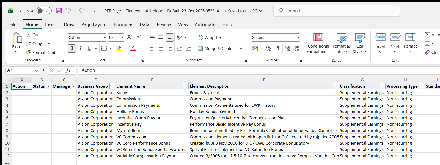Switch to the Data tab
This screenshot has height=165, width=440.
(x=144, y=24)
